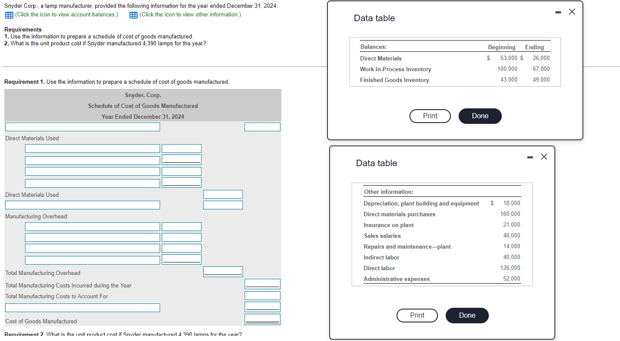Minimize the other information dialog

530,157
